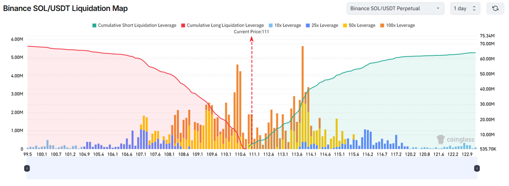509x186 pixels.
Task: Open the 1 day time range selector
Action: point(466,8)
